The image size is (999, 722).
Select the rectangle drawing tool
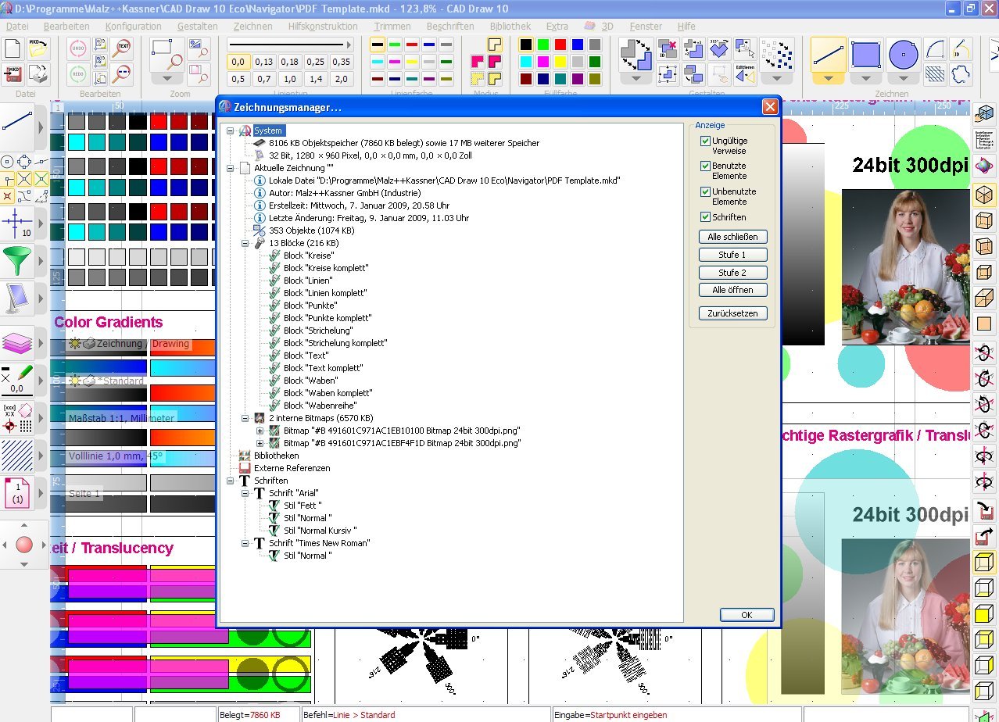(866, 55)
